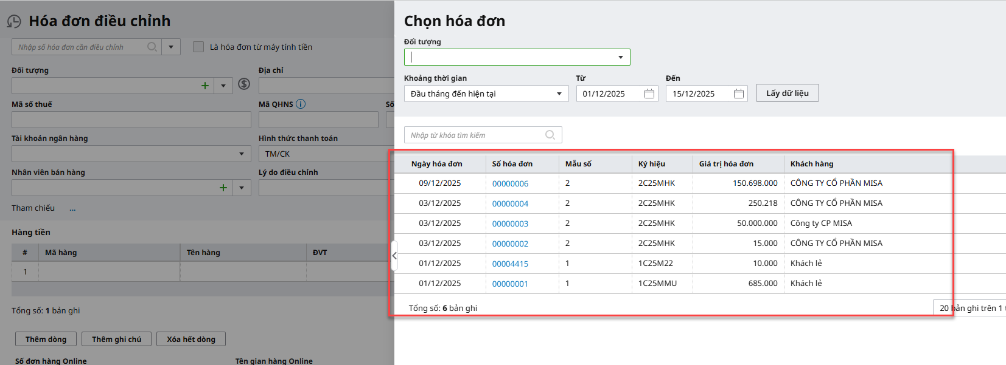Viewport: 1006px width, 365px height.
Task: Click the search magnifier in invoice number field
Action: click(x=152, y=47)
